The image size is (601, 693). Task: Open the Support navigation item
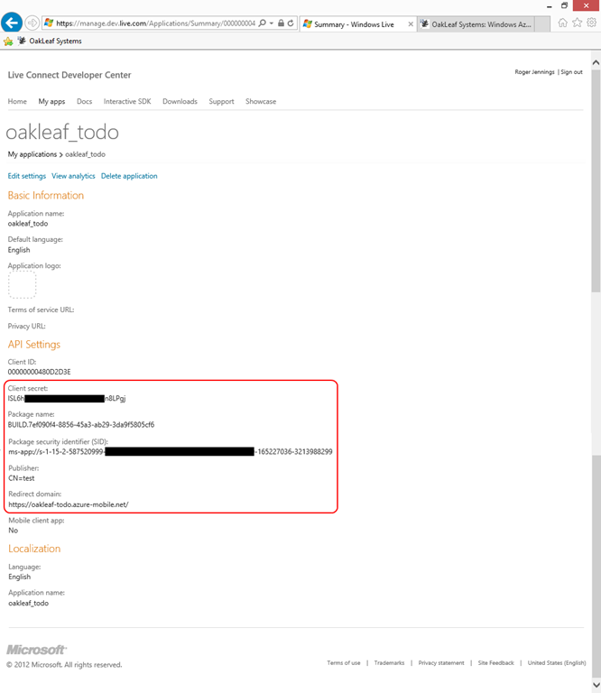(x=221, y=101)
